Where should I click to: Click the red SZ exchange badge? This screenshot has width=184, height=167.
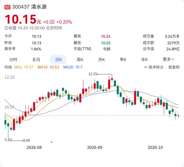[x=7, y=7]
